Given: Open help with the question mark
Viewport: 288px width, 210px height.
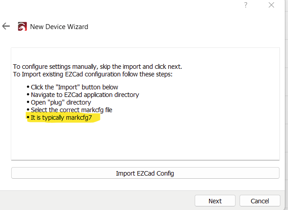Looking at the screenshot, I should click(246, 5).
